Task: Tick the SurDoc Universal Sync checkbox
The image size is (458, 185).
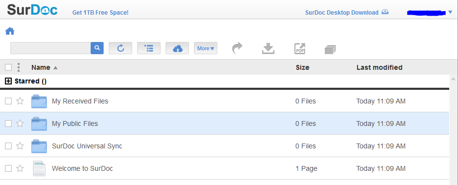Action: pos(8,146)
